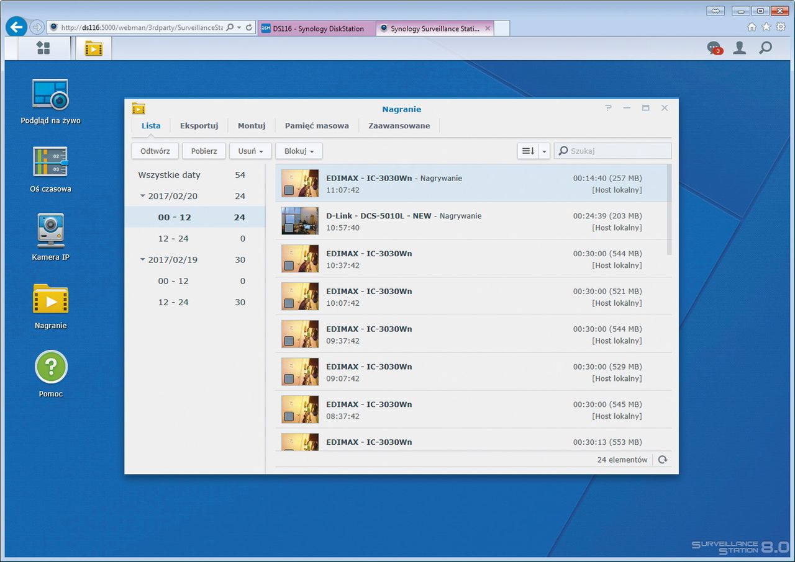Close the Synology Surveillance Station browser tab
Image resolution: width=795 pixels, height=562 pixels.
(488, 29)
